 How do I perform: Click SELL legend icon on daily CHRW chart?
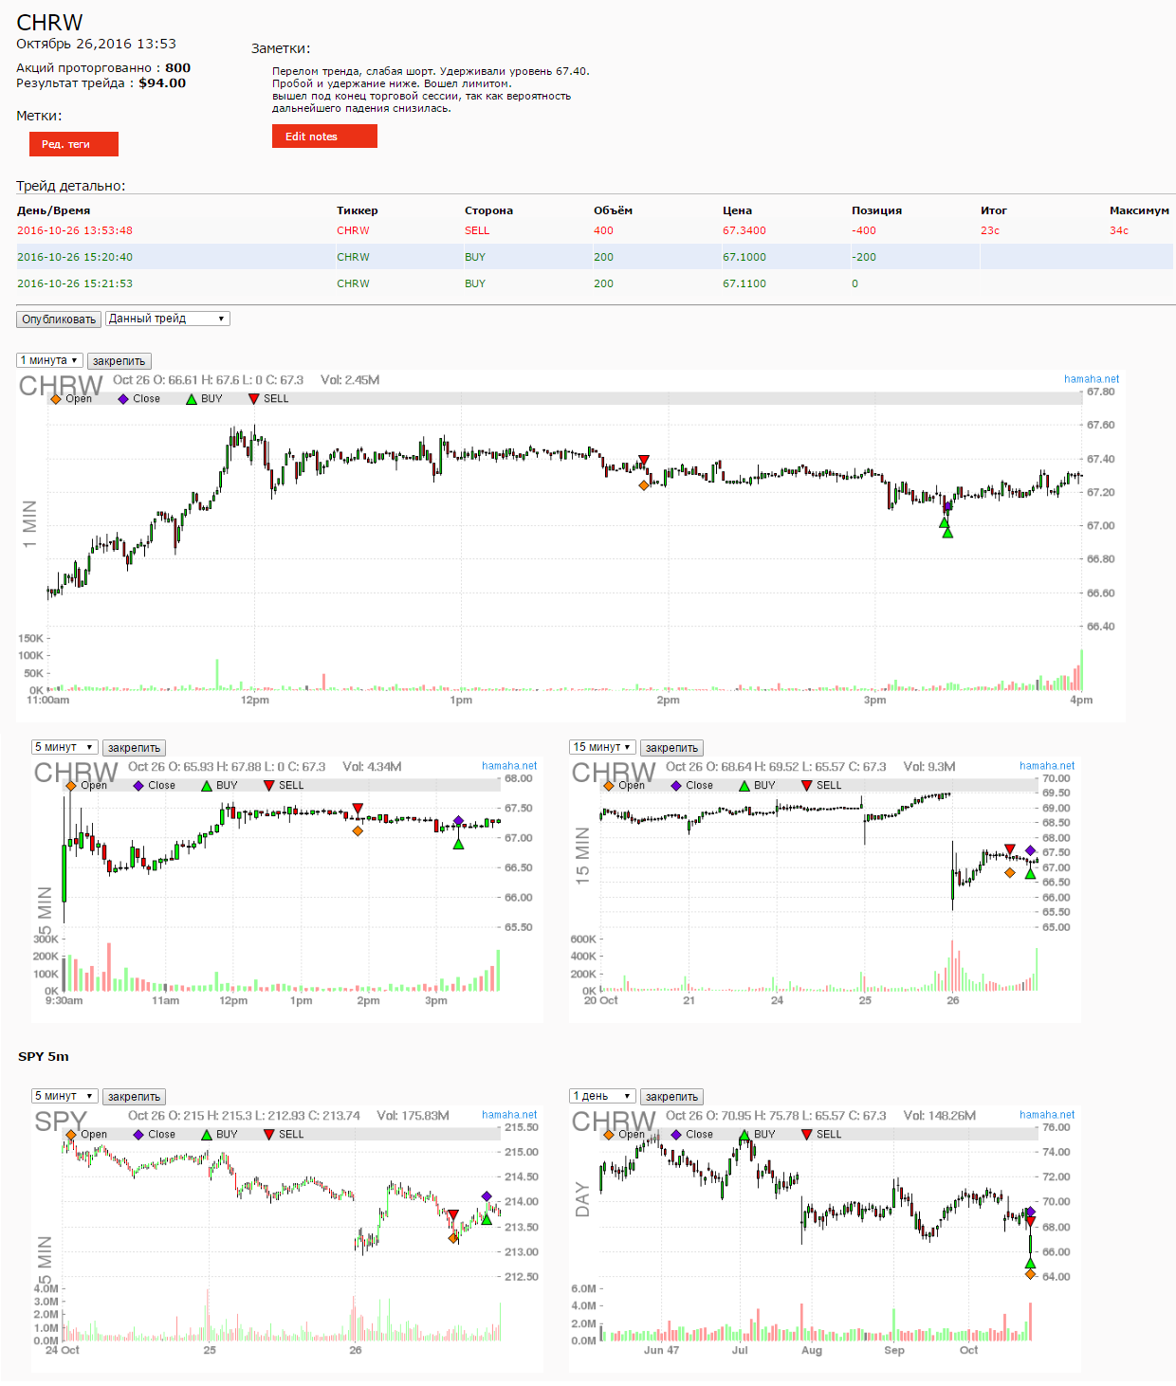[807, 1135]
